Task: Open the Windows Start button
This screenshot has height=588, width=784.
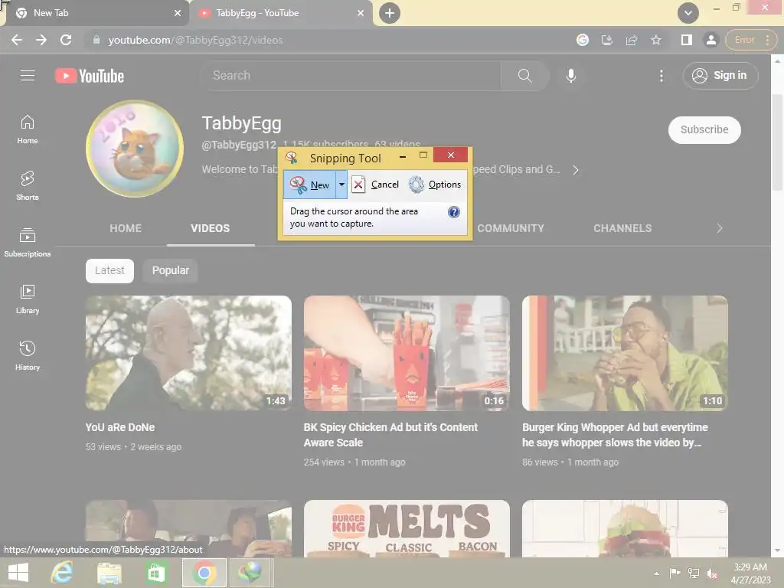Action: [18, 573]
